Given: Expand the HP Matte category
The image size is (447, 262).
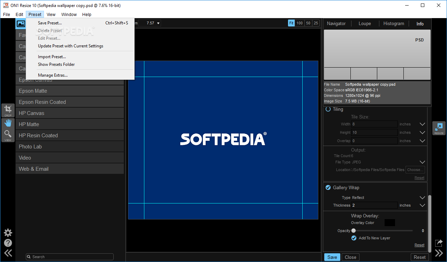Looking at the screenshot, I should 70,124.
